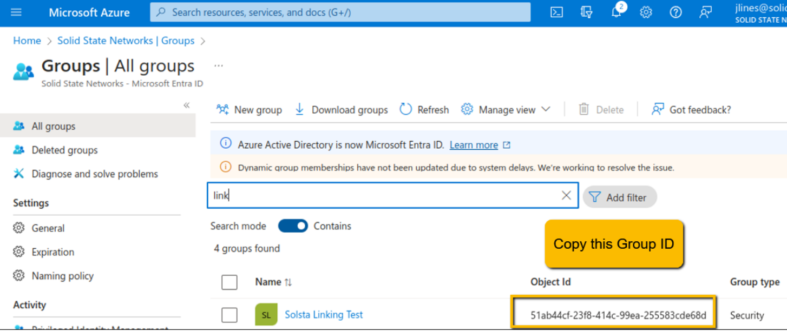
Task: Click the Home breadcrumb
Action: tap(27, 41)
